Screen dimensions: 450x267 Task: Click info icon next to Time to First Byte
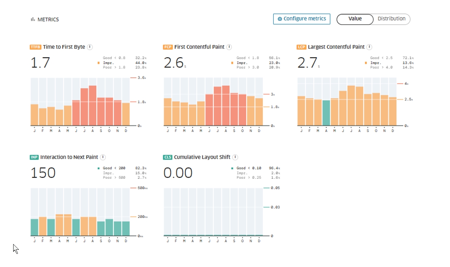(90, 47)
